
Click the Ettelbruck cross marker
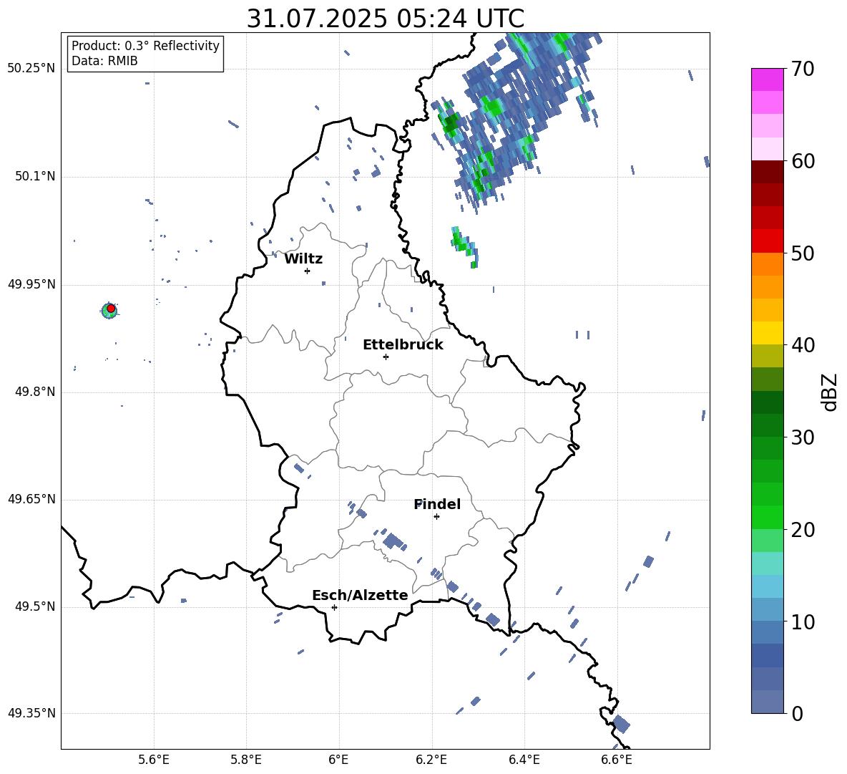pos(386,357)
